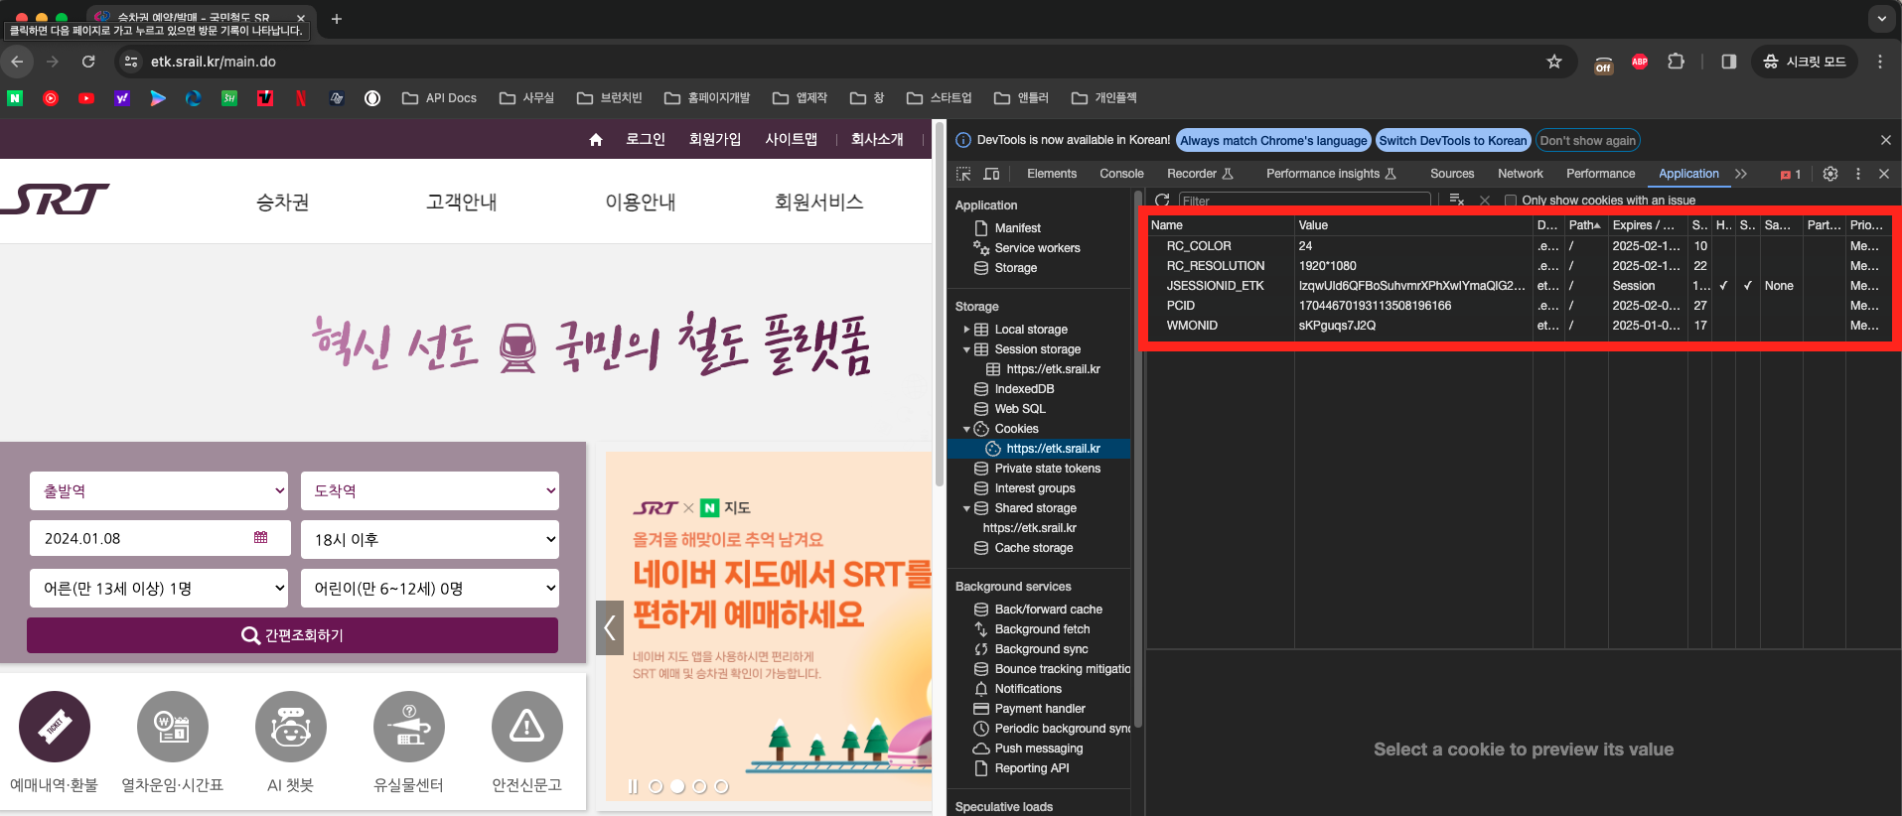Open Chrome's three-dot menu
1902x816 pixels.
(x=1880, y=62)
